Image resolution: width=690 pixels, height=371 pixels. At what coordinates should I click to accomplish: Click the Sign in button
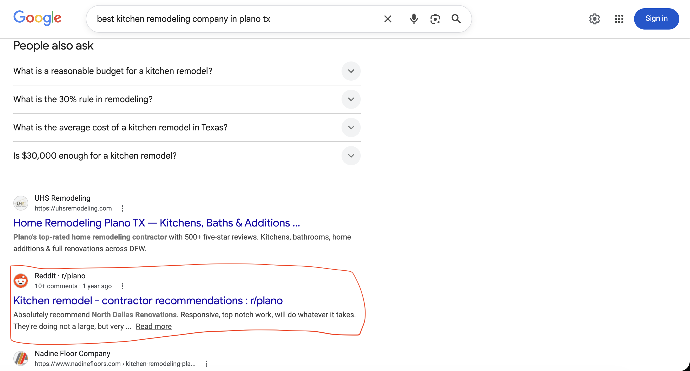[x=656, y=19]
